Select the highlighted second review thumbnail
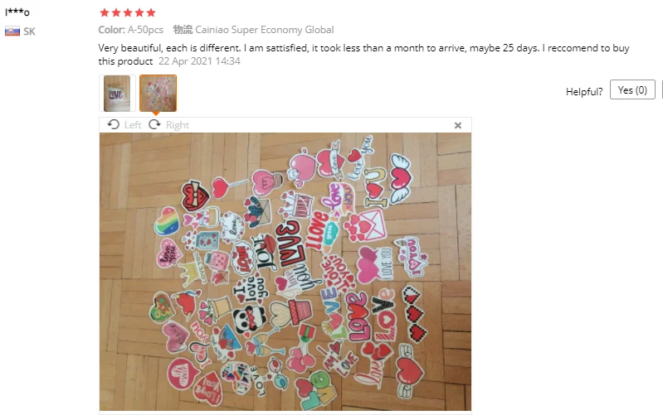Screen dimensions: 663x415 (x=158, y=94)
